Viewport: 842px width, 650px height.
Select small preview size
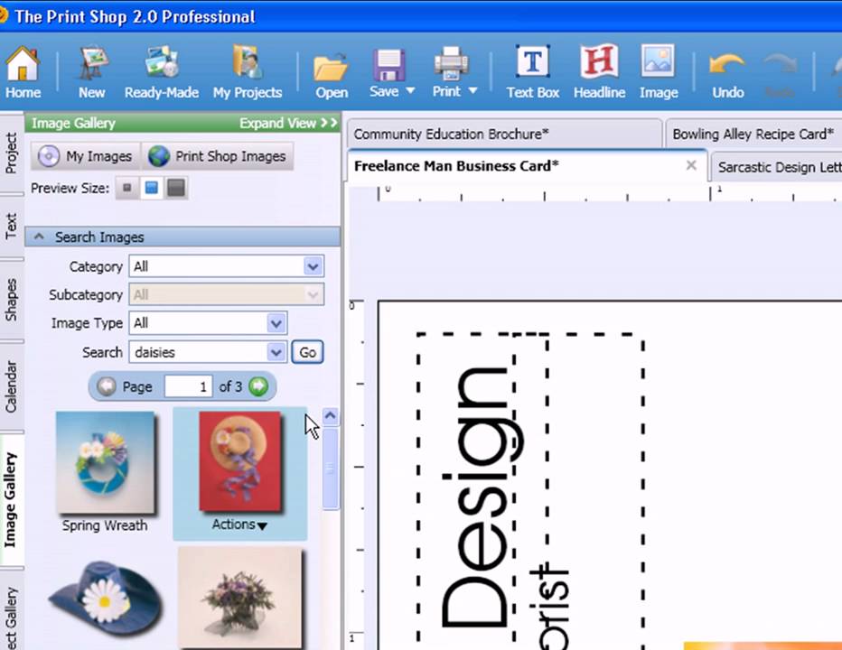(x=127, y=188)
